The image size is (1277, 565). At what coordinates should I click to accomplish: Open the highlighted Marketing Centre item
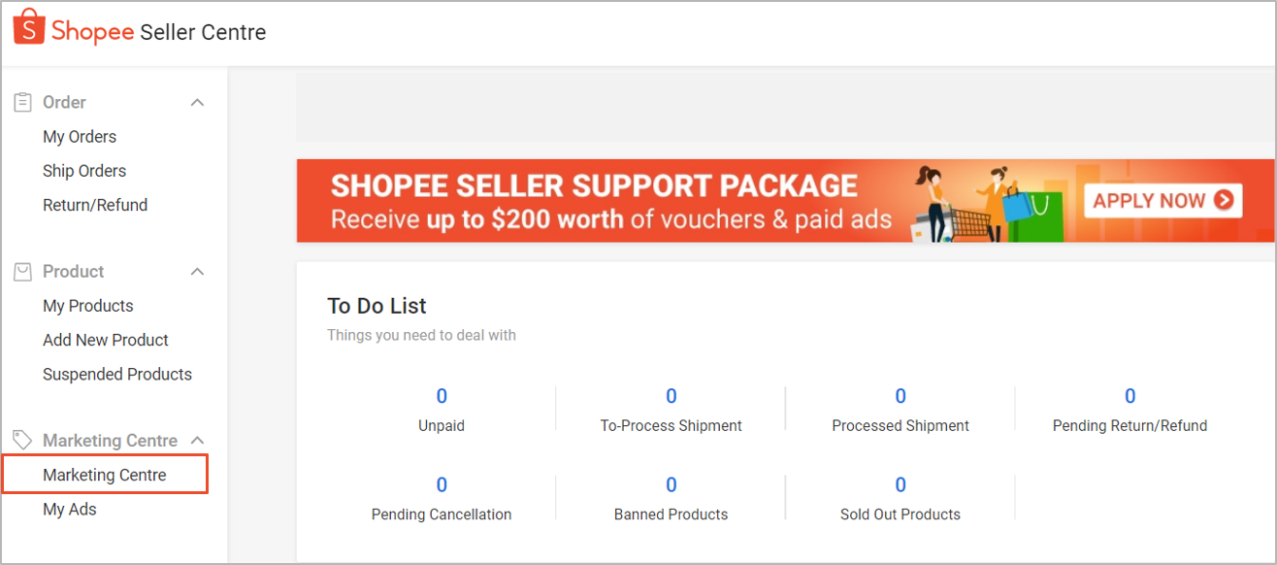click(105, 475)
